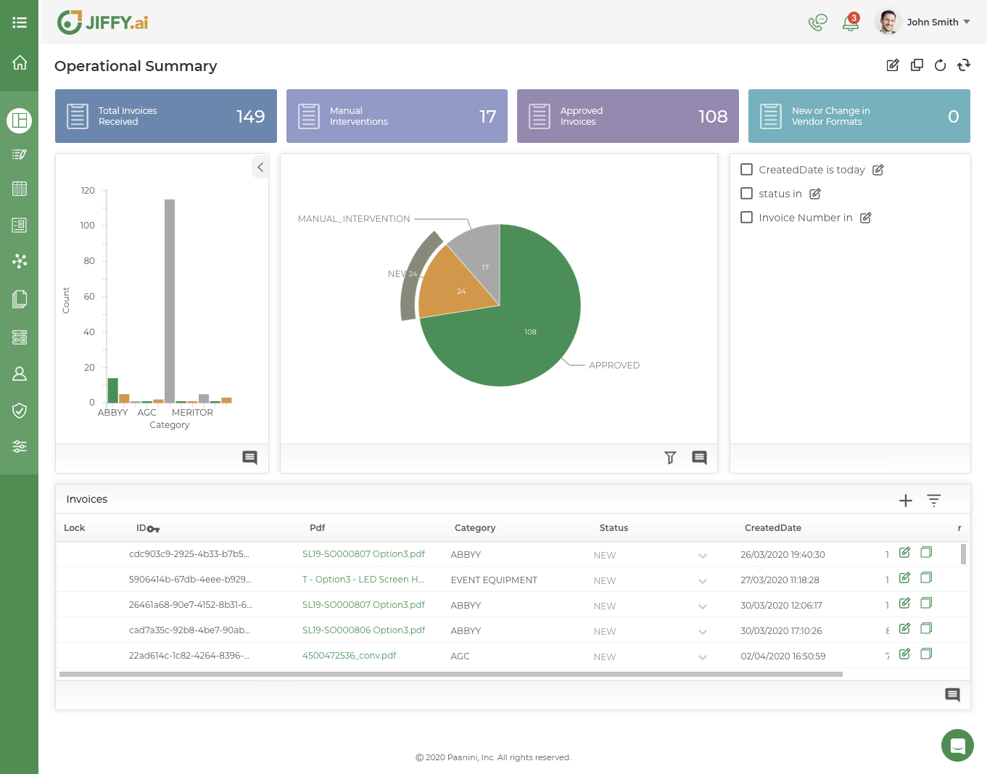Click the invoices table horizontal scrollbar
987x774 pixels.
click(450, 675)
